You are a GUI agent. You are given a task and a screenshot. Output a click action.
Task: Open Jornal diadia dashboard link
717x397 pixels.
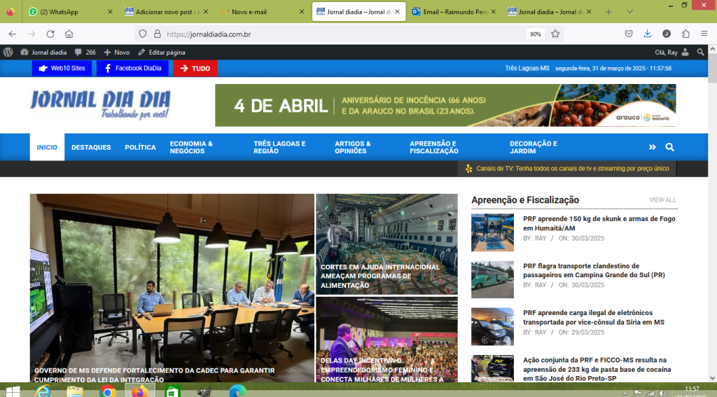click(44, 52)
